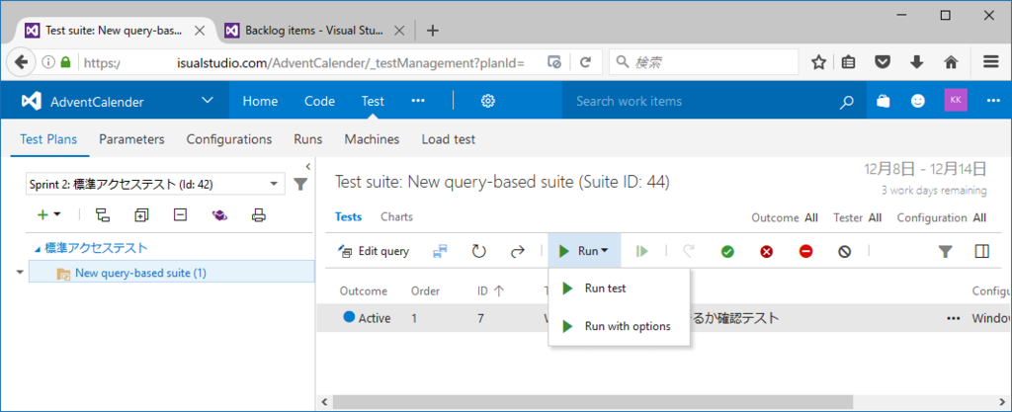The image size is (1012, 412).
Task: Click the green Pass test icon
Action: (727, 252)
